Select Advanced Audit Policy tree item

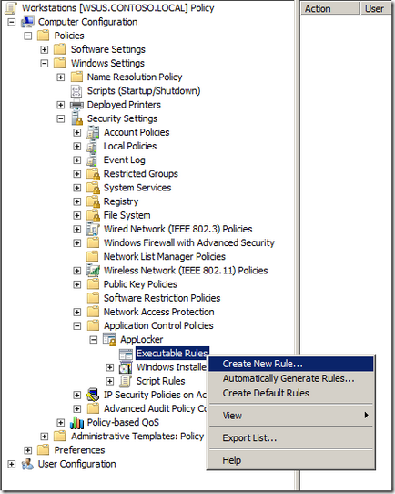point(155,408)
